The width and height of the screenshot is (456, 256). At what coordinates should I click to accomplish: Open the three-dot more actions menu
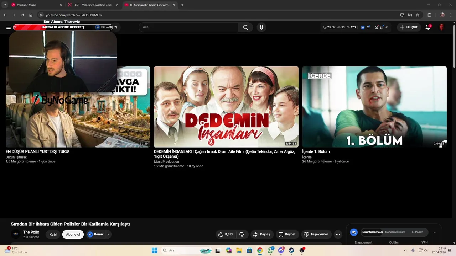pyautogui.click(x=338, y=234)
